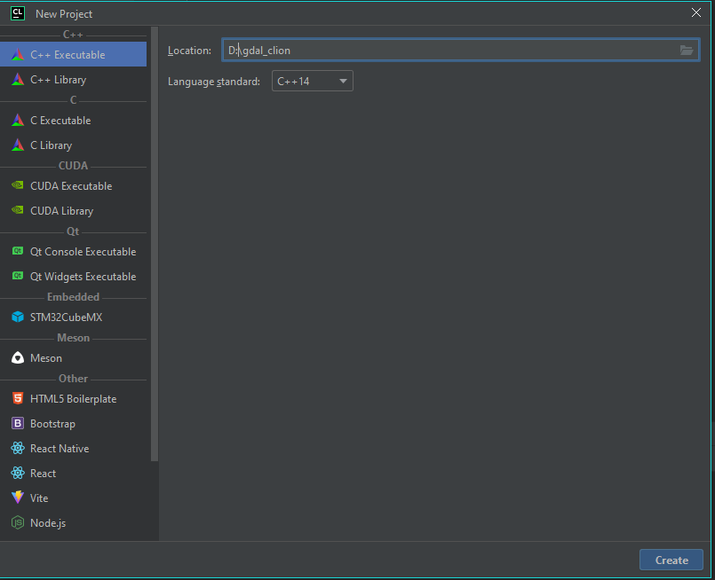Choose the CUDA Library label
The width and height of the screenshot is (715, 580).
pos(61,211)
